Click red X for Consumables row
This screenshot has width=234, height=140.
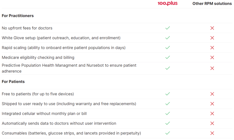pyautogui.click(x=212, y=133)
